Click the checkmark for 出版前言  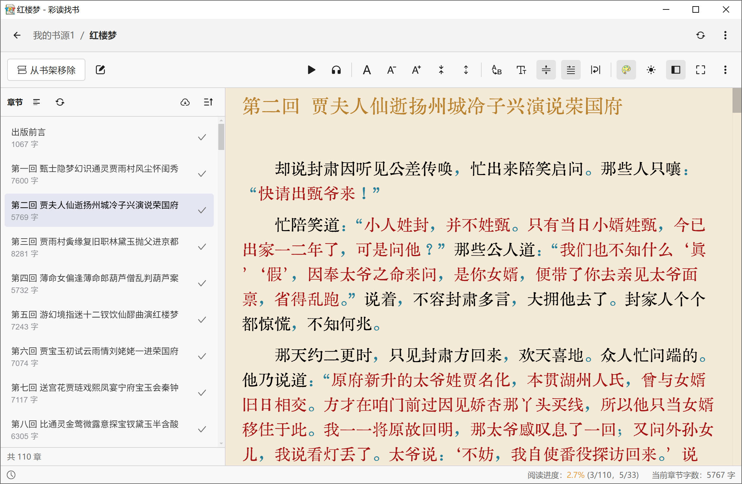click(202, 138)
